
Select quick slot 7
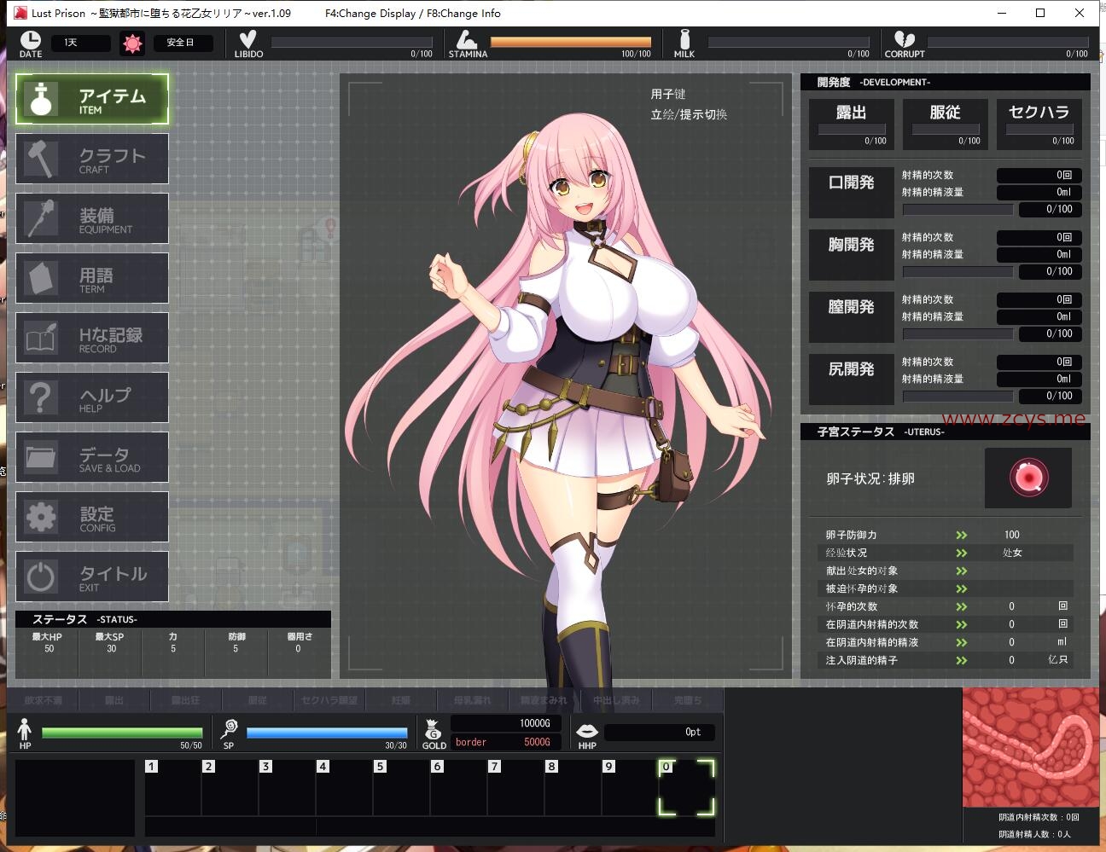(516, 787)
